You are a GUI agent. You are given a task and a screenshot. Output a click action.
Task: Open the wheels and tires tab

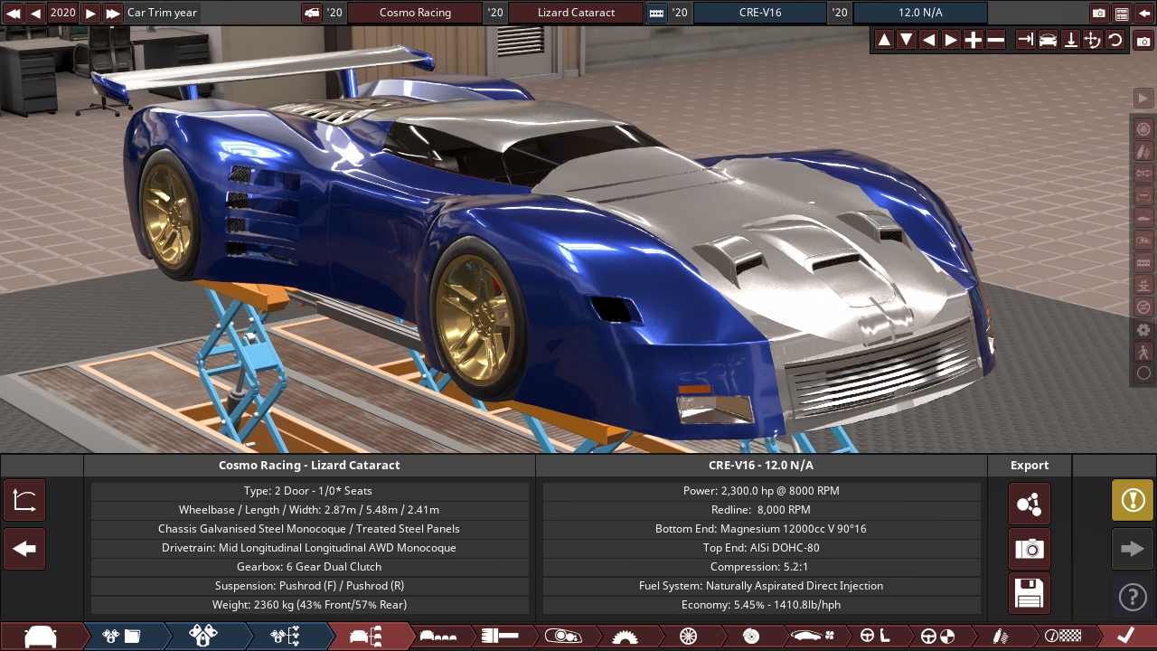pyautogui.click(x=688, y=637)
